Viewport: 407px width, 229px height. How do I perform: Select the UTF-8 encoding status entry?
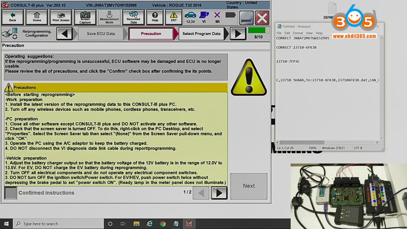tap(358, 148)
